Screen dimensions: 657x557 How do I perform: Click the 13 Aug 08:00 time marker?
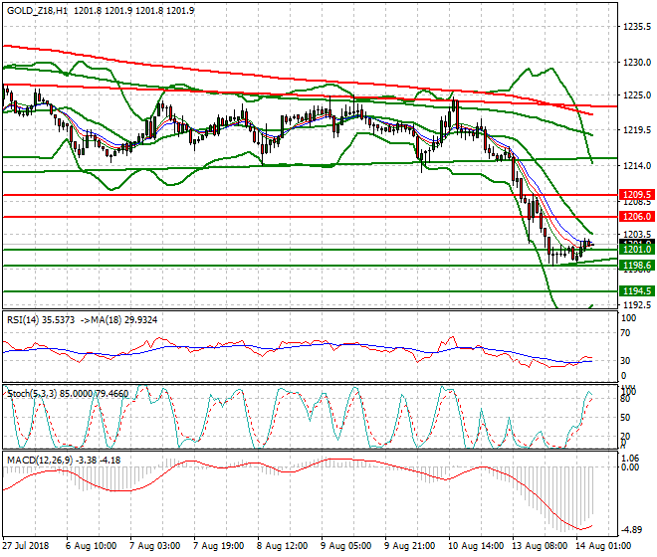[539, 546]
